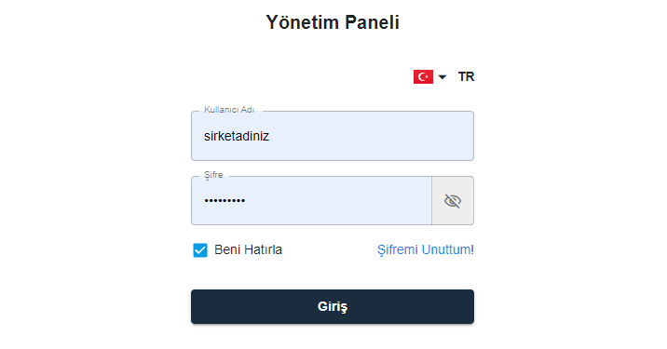The height and width of the screenshot is (349, 667).
Task: Click the Giriş login button
Action: (x=333, y=306)
